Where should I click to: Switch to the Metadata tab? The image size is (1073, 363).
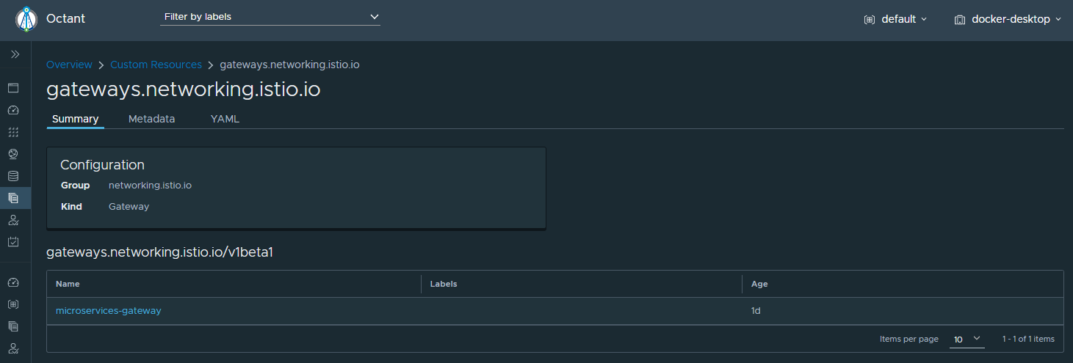pos(151,119)
